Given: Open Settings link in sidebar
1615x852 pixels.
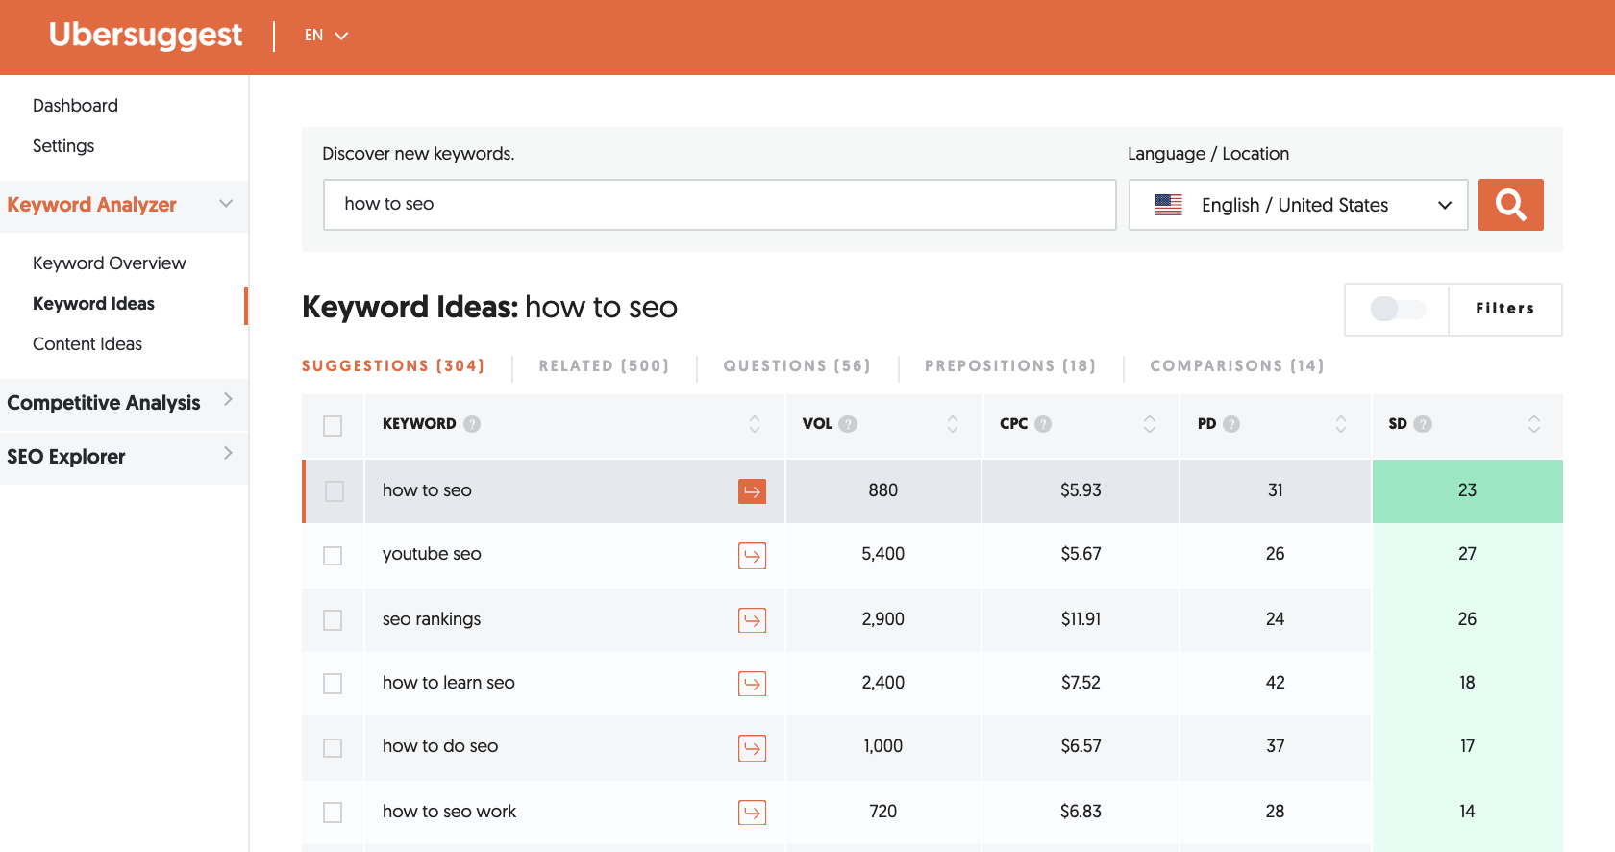Looking at the screenshot, I should (63, 146).
